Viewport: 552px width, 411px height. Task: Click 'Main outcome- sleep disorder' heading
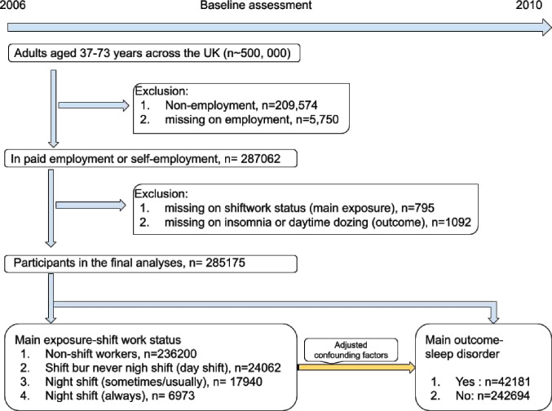[x=464, y=347]
